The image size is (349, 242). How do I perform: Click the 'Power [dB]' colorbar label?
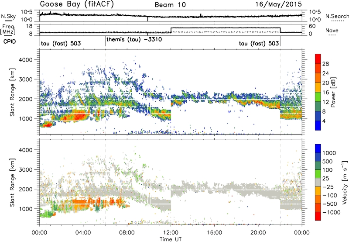click(333, 92)
